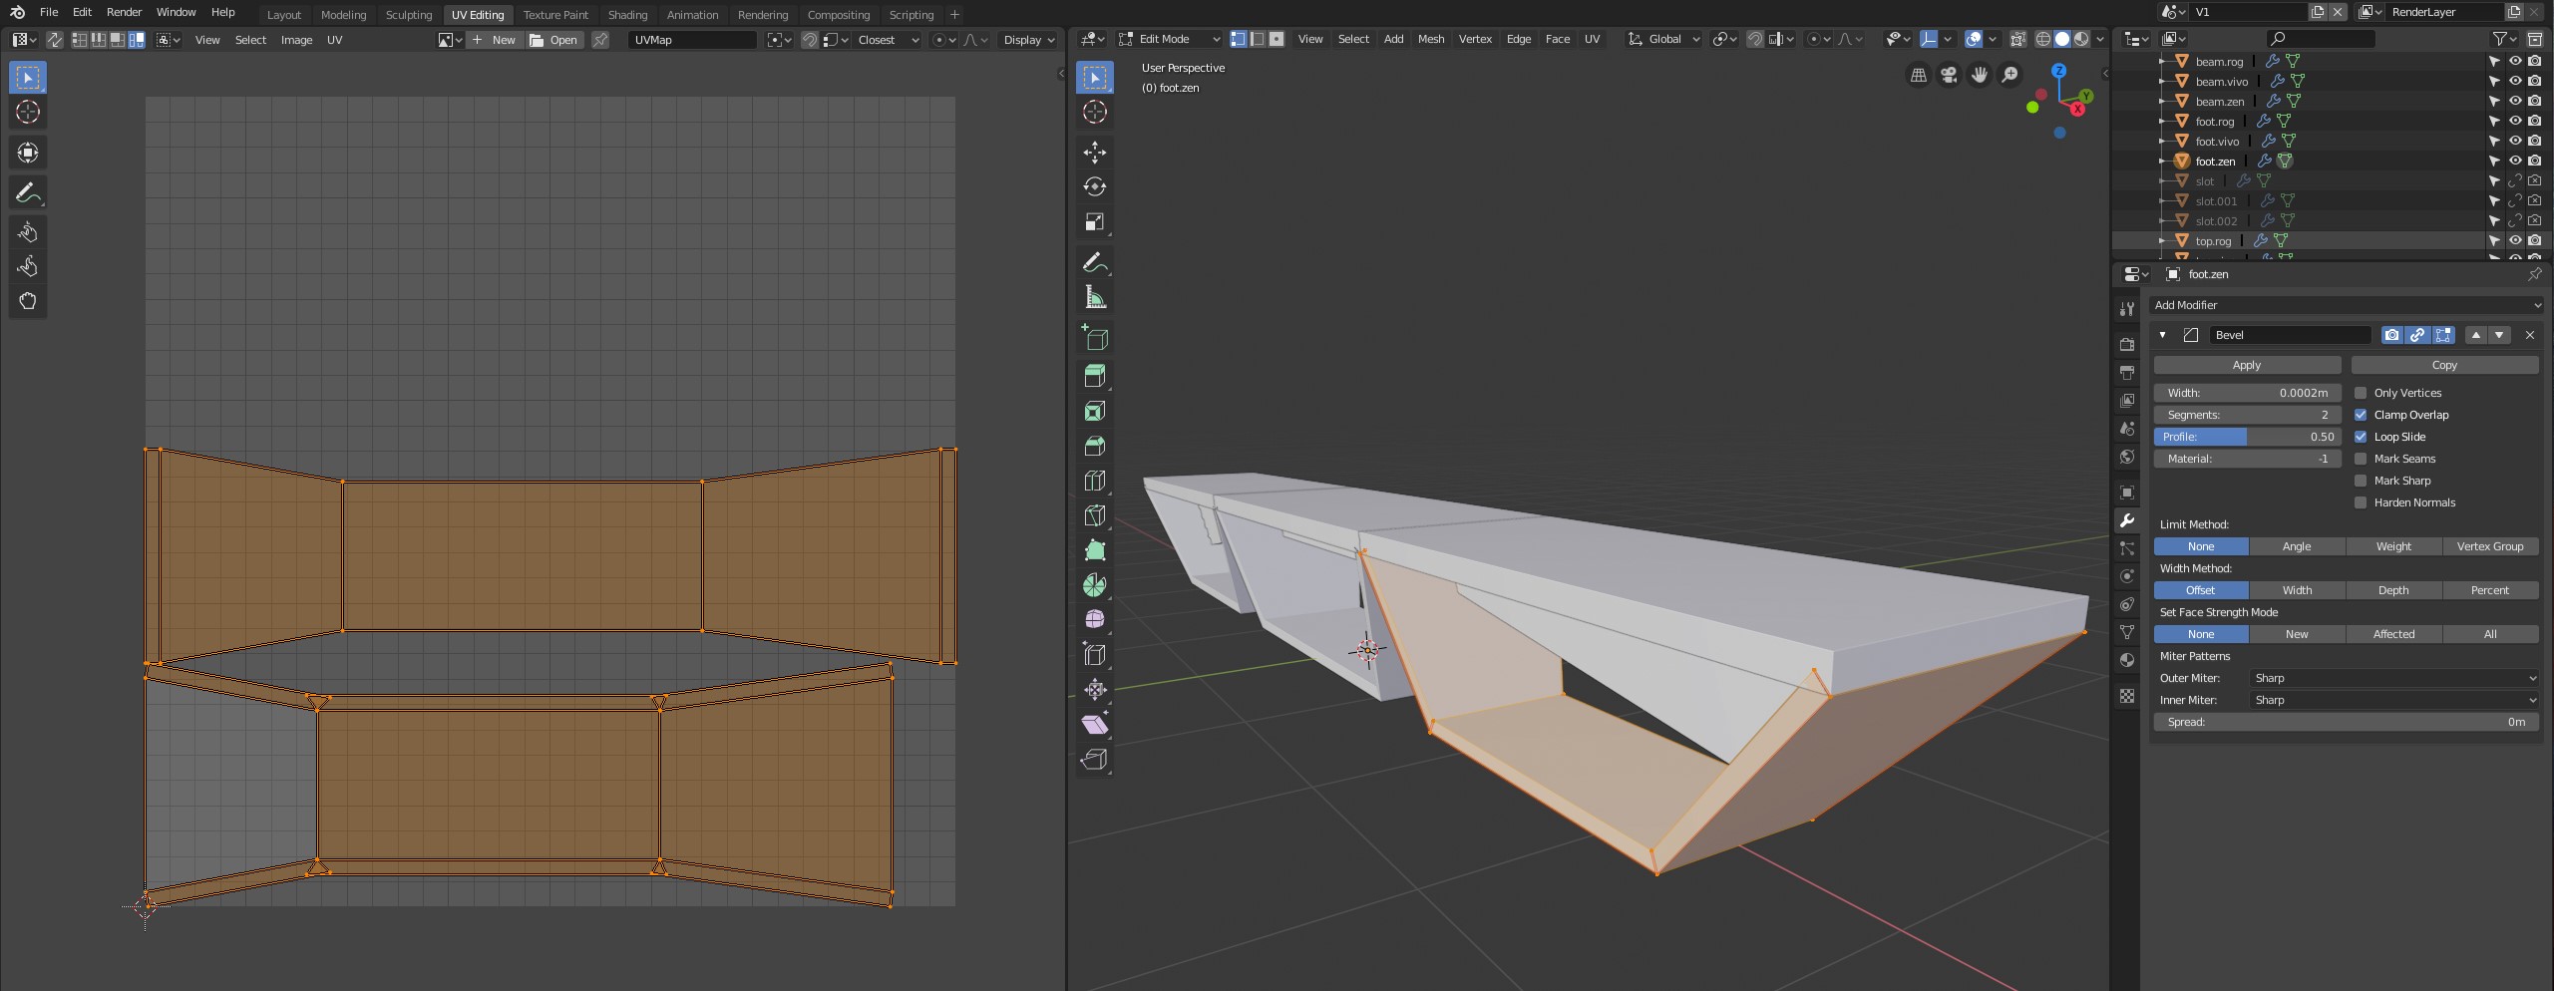2554x991 pixels.
Task: Collapse the Bevel modifier panel
Action: [x=2162, y=335]
